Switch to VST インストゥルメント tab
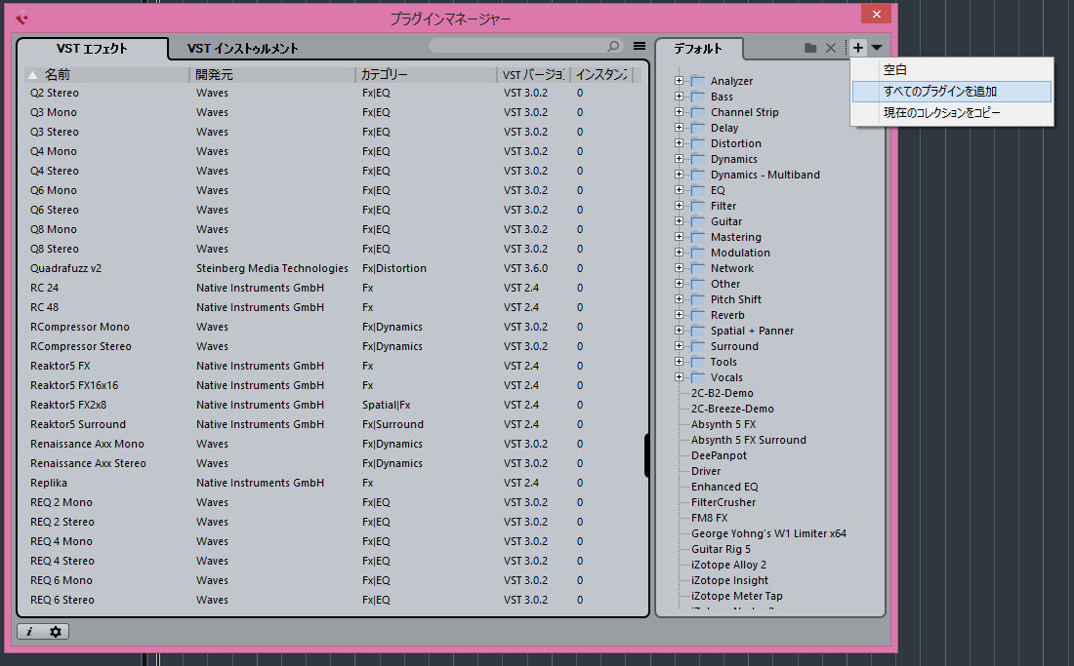Screen dimensions: 1074x666 point(242,49)
